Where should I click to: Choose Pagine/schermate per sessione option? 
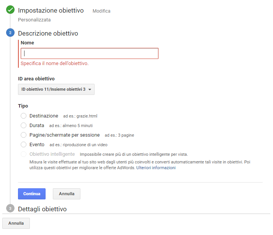click(x=23, y=135)
